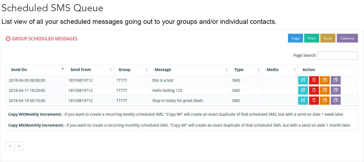364x162 pixels.
Task: Delete the 'Stop in today for great deals' message
Action: click(314, 101)
